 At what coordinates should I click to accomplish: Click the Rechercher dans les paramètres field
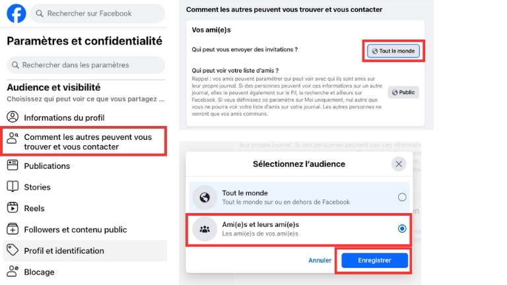pyautogui.click(x=84, y=65)
